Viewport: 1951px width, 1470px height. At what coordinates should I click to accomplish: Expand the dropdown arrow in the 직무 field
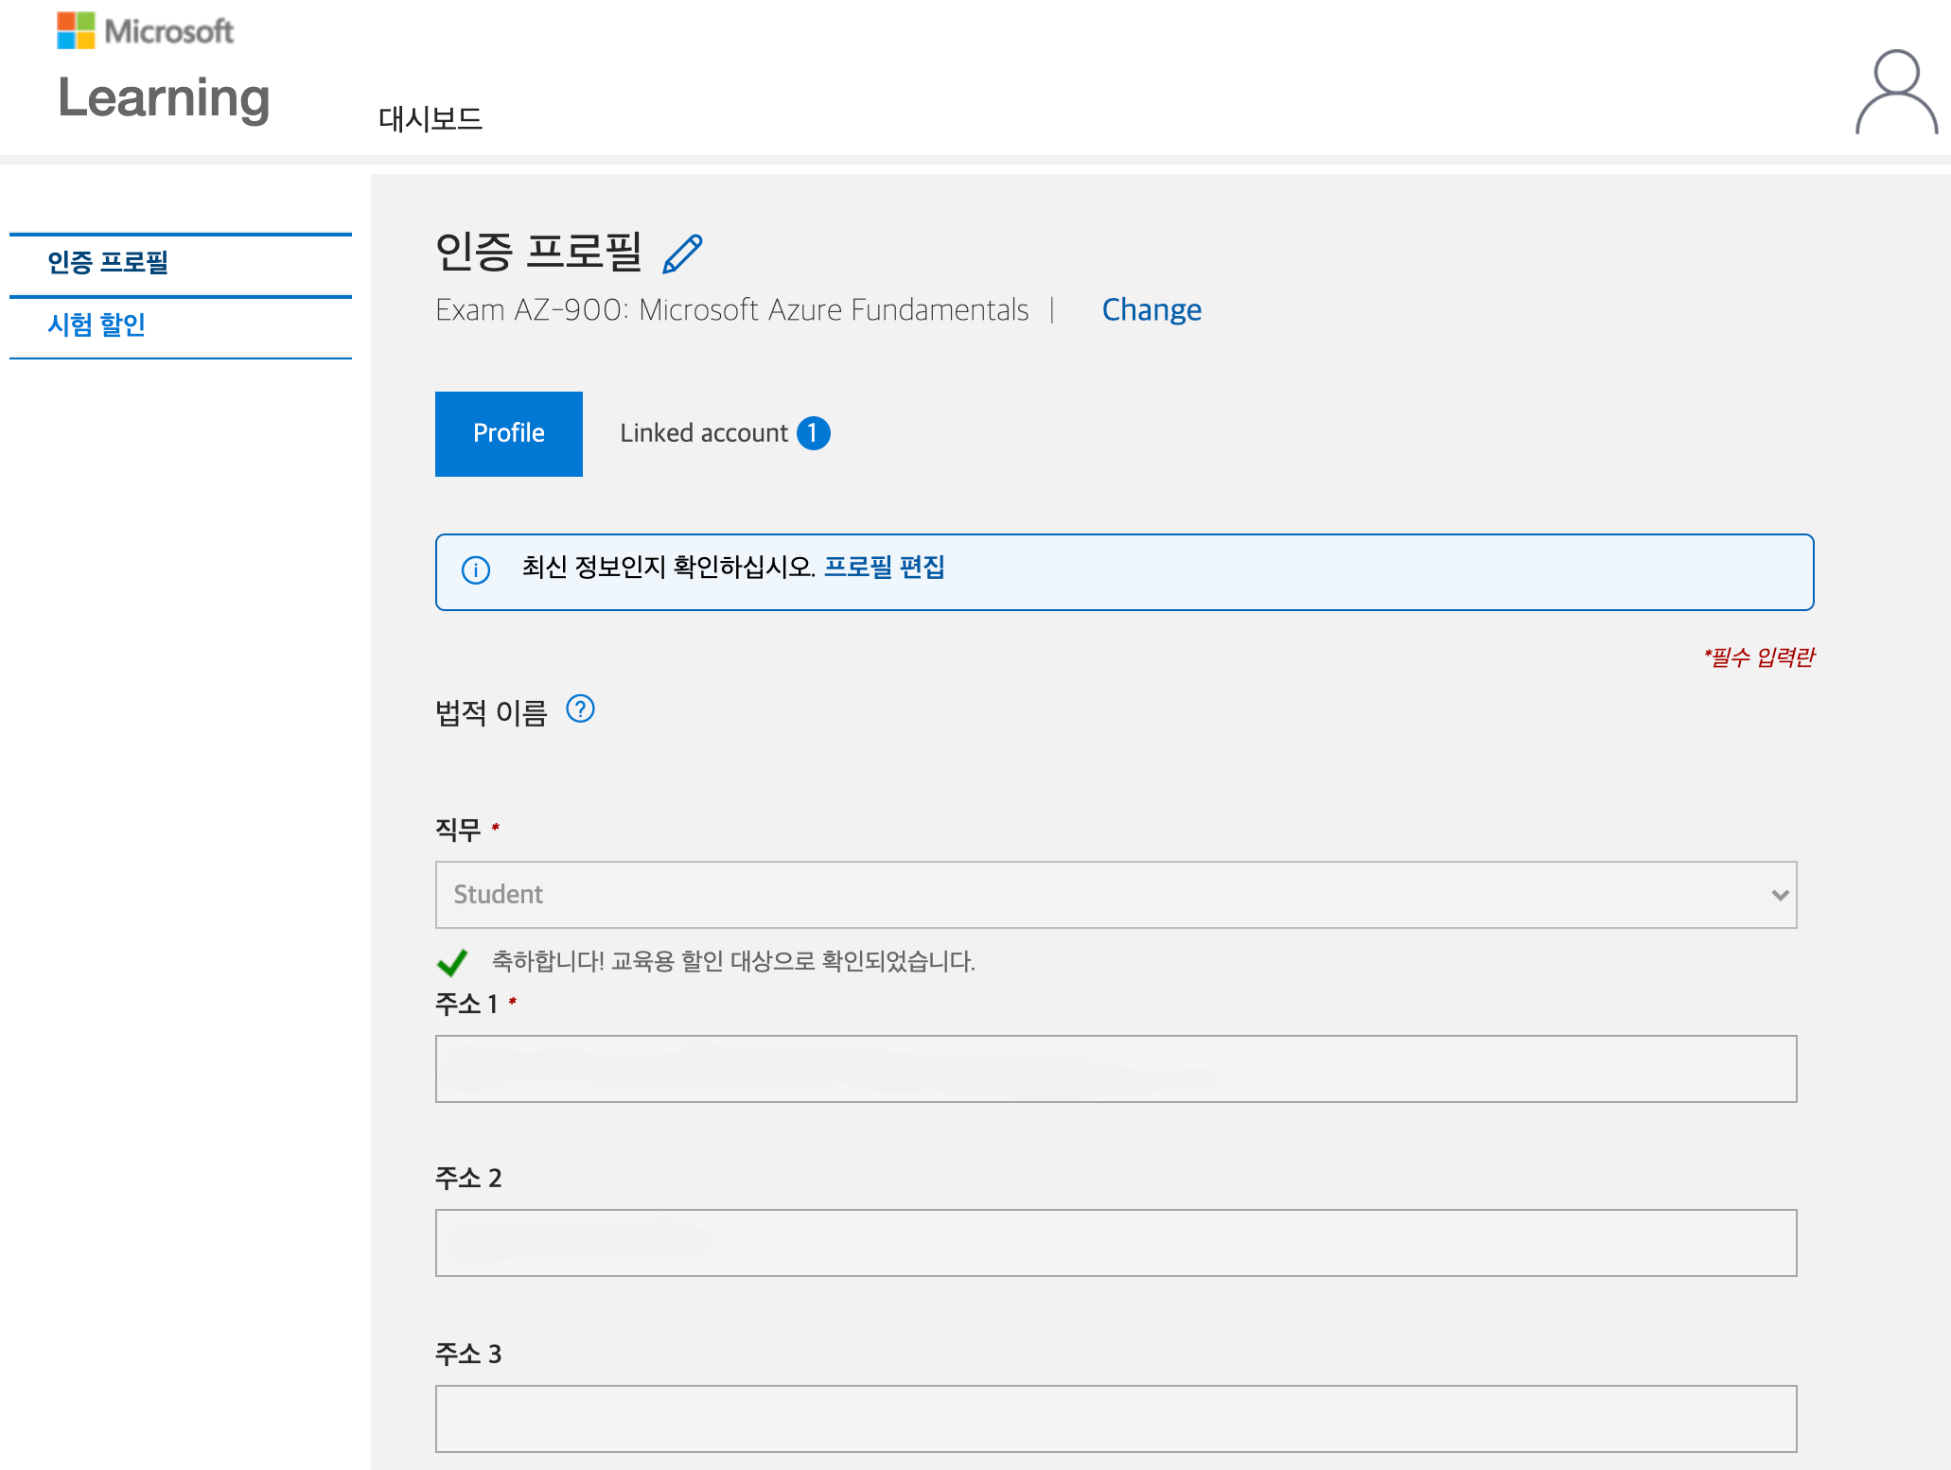(x=1779, y=895)
